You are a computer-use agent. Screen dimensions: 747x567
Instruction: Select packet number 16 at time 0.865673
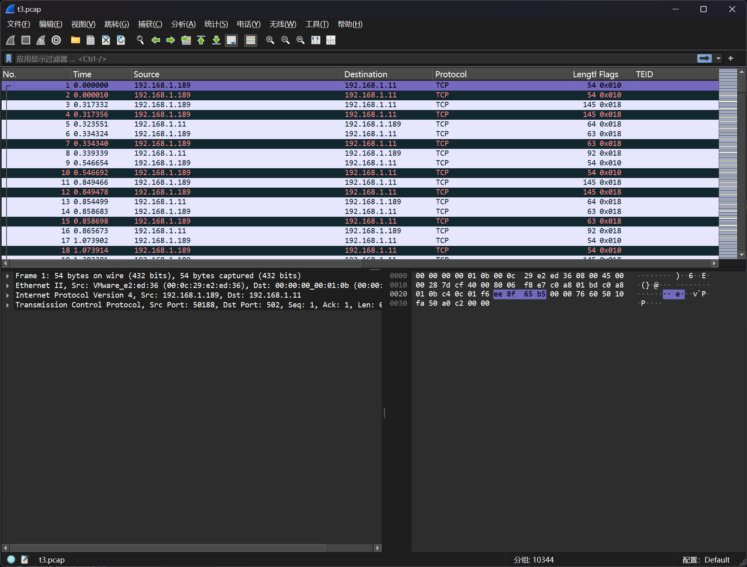tap(360, 231)
